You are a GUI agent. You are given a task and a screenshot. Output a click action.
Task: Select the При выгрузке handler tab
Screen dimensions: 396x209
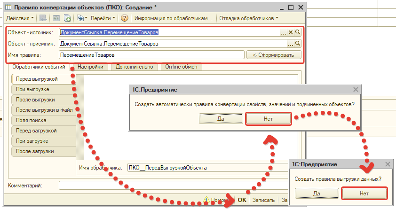(43, 90)
